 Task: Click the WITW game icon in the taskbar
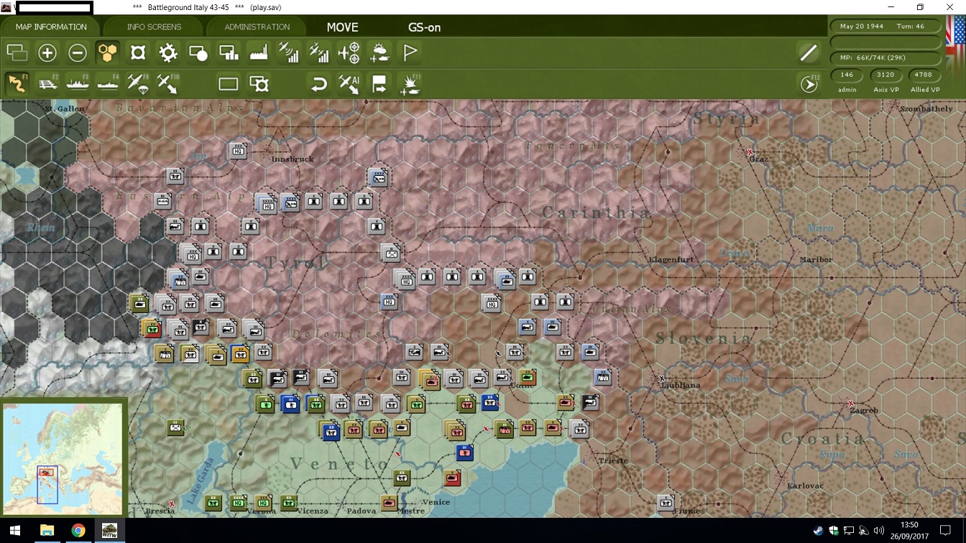click(x=110, y=531)
